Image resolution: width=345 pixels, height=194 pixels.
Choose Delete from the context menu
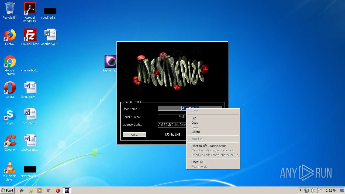(213, 132)
